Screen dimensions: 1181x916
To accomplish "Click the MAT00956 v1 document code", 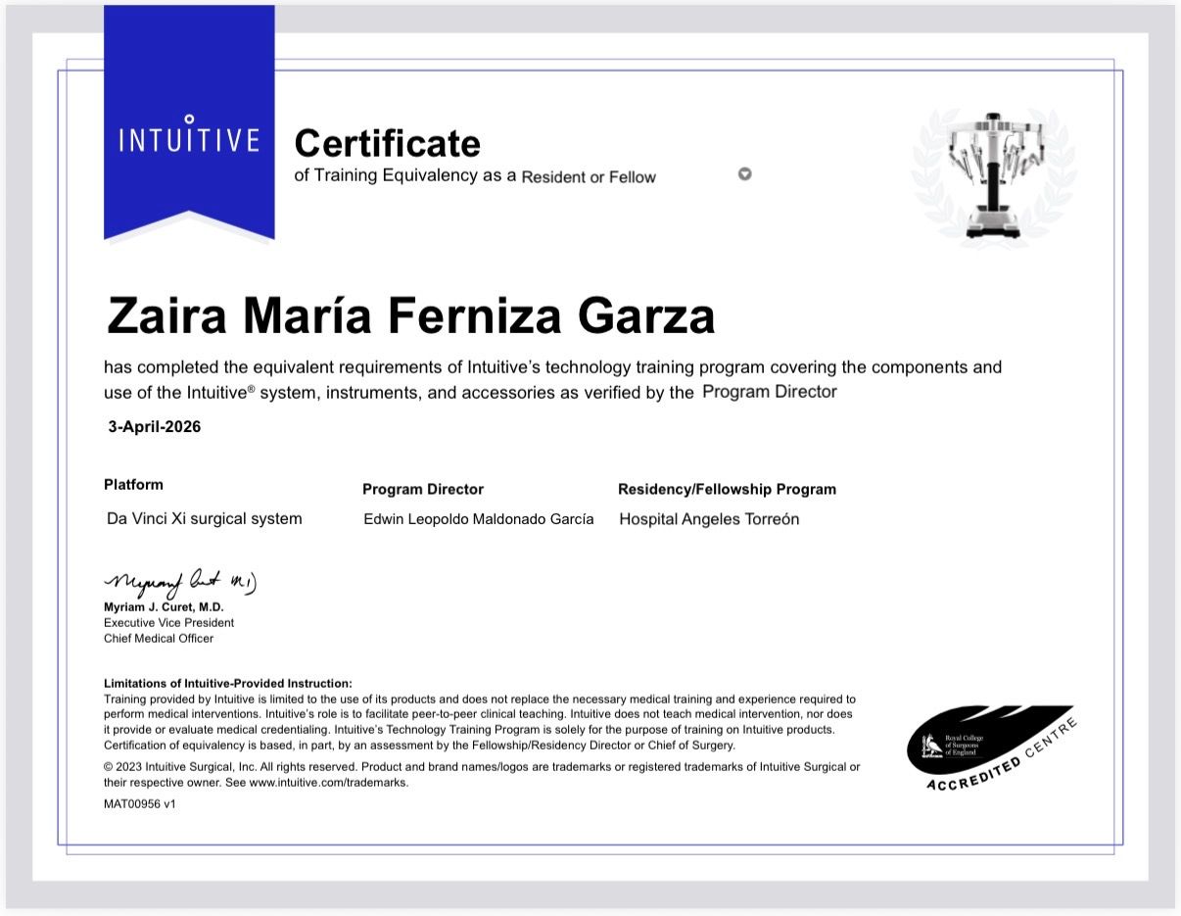I will [140, 804].
